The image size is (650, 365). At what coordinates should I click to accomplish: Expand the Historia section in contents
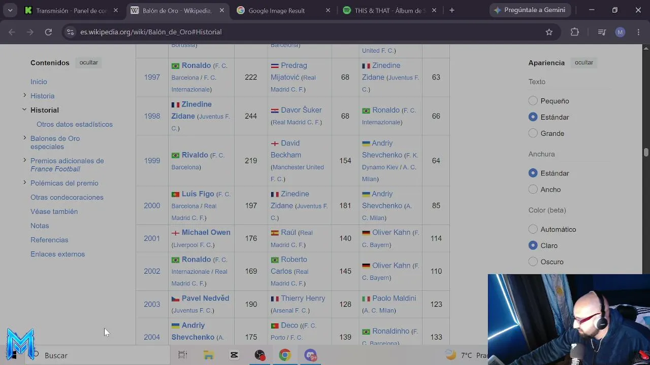[24, 95]
